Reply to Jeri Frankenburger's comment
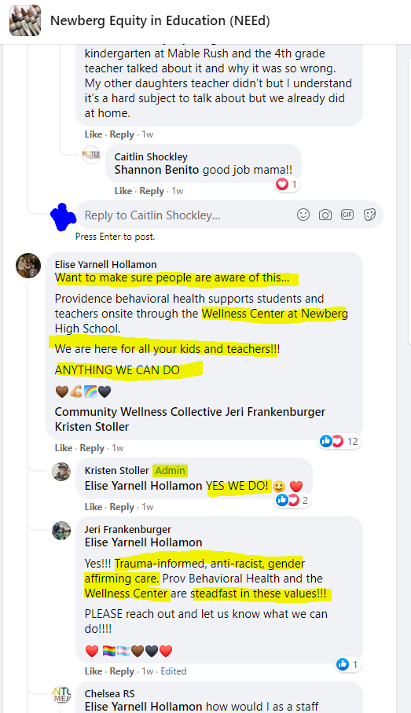Image resolution: width=411 pixels, height=713 pixels. 122,671
